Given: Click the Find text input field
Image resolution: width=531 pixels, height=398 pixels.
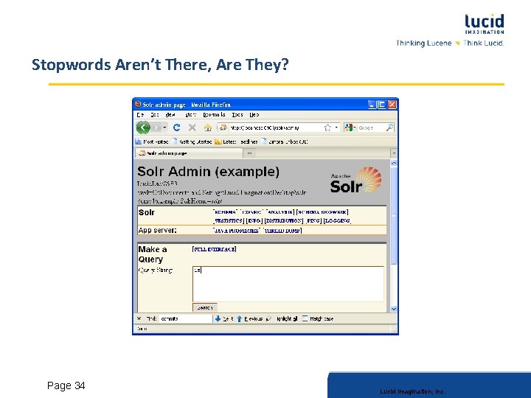Looking at the screenshot, I should pyautogui.click(x=186, y=318).
